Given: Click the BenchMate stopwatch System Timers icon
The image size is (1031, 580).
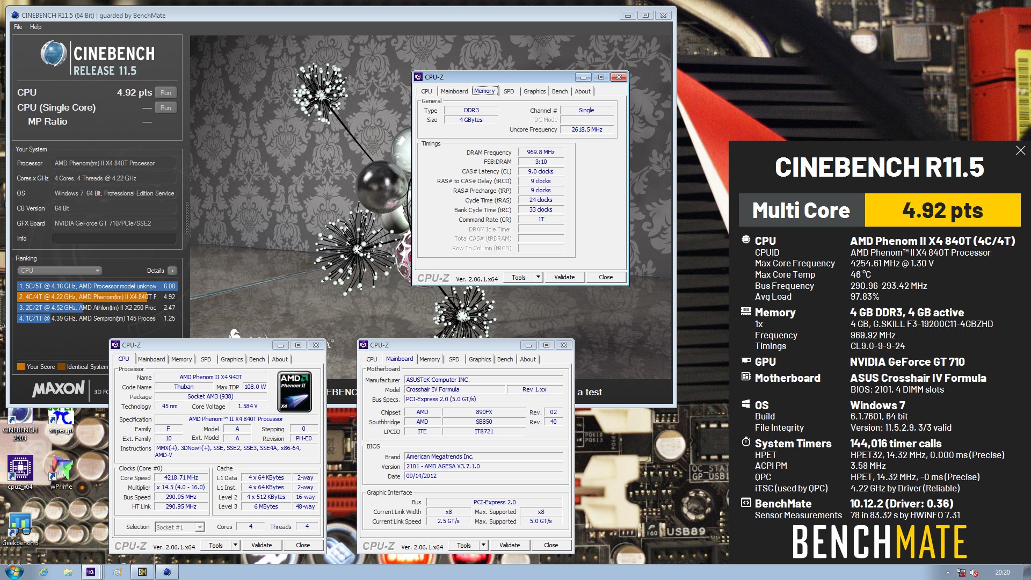Looking at the screenshot, I should click(746, 442).
